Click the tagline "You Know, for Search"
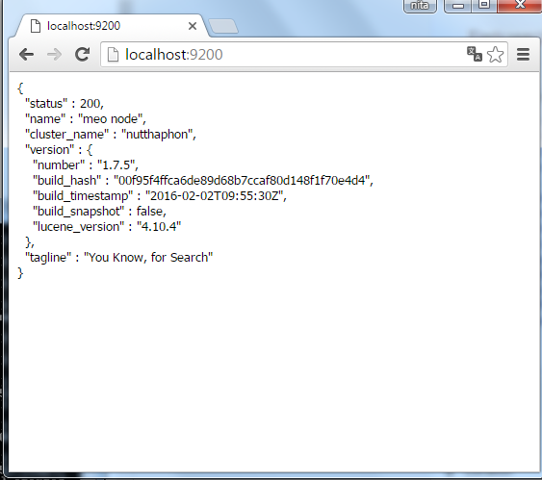Image resolution: width=542 pixels, height=480 pixels. click(x=148, y=258)
